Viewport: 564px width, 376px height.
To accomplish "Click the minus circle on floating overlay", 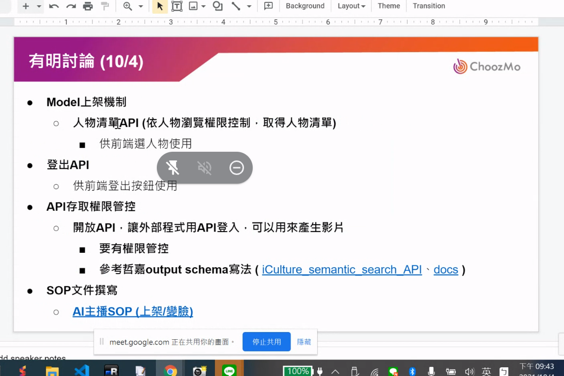I will [x=236, y=168].
